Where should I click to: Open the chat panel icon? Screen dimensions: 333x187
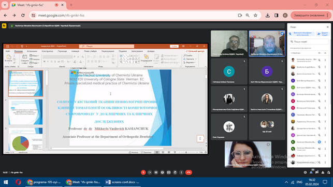pyautogui.click(x=317, y=172)
